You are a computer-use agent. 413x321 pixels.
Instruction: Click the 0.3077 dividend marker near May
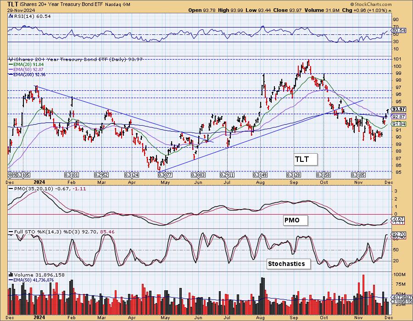tap(165, 175)
